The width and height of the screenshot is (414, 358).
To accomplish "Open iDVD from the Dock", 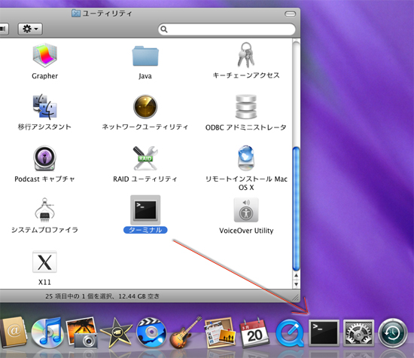I will 151,332.
